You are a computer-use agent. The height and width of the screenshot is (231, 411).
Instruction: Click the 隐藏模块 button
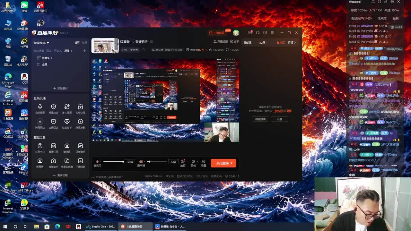(260, 119)
